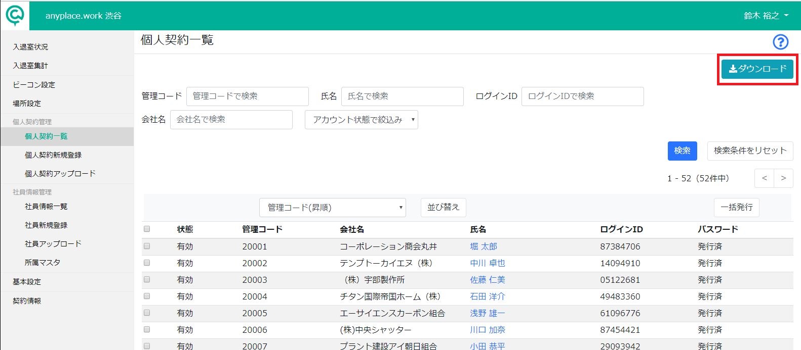Click the 状態 column header
Viewport: 801px width, 350px height.
click(185, 229)
